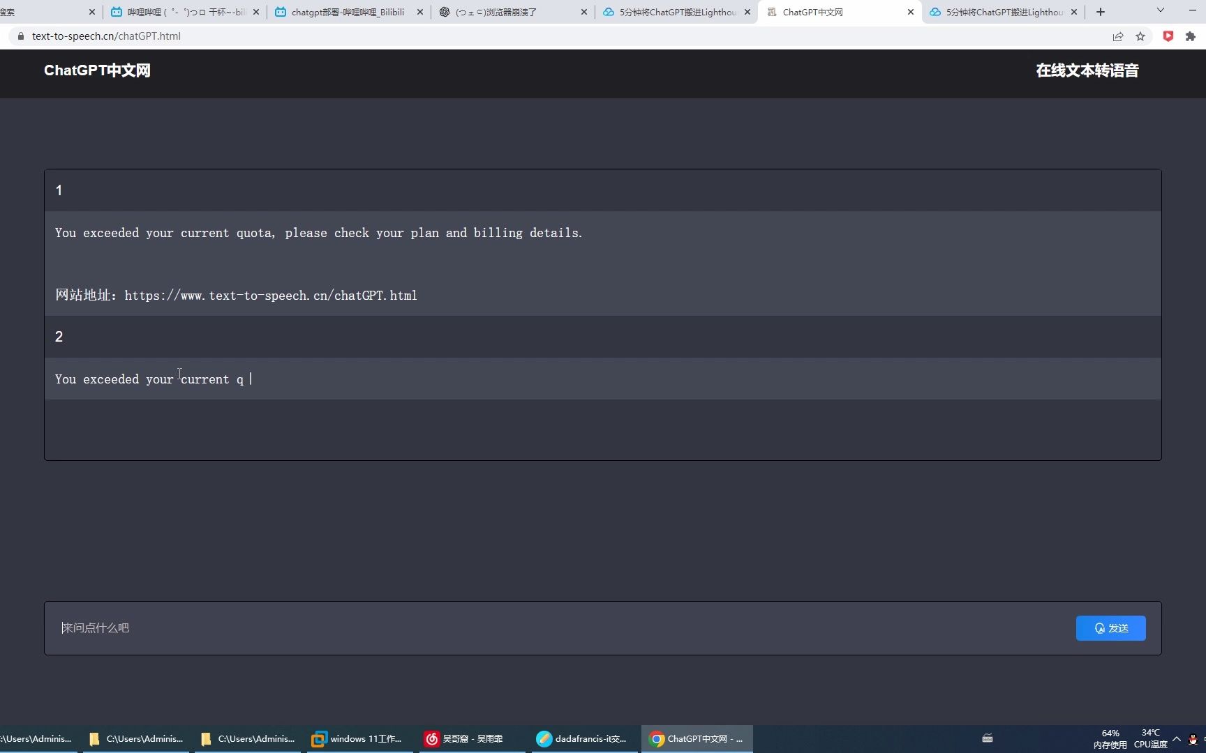Open a new tab with plus button
Screen dimensions: 1206x753
1101,12
